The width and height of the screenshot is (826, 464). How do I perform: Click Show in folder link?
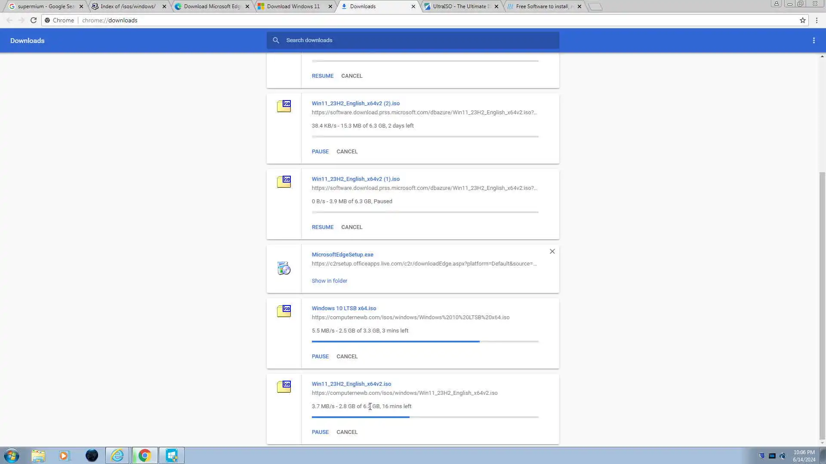(329, 281)
